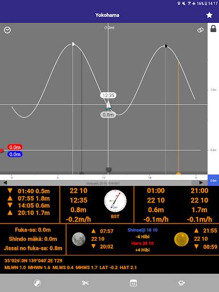The image size is (219, 292).
Task: Tap Jissai no fuka-sa: 0.8m
Action: pos(33,248)
